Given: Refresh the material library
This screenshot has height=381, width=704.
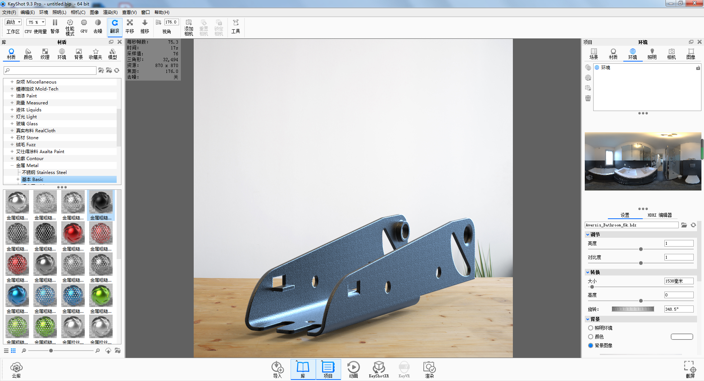Looking at the screenshot, I should click(x=117, y=70).
